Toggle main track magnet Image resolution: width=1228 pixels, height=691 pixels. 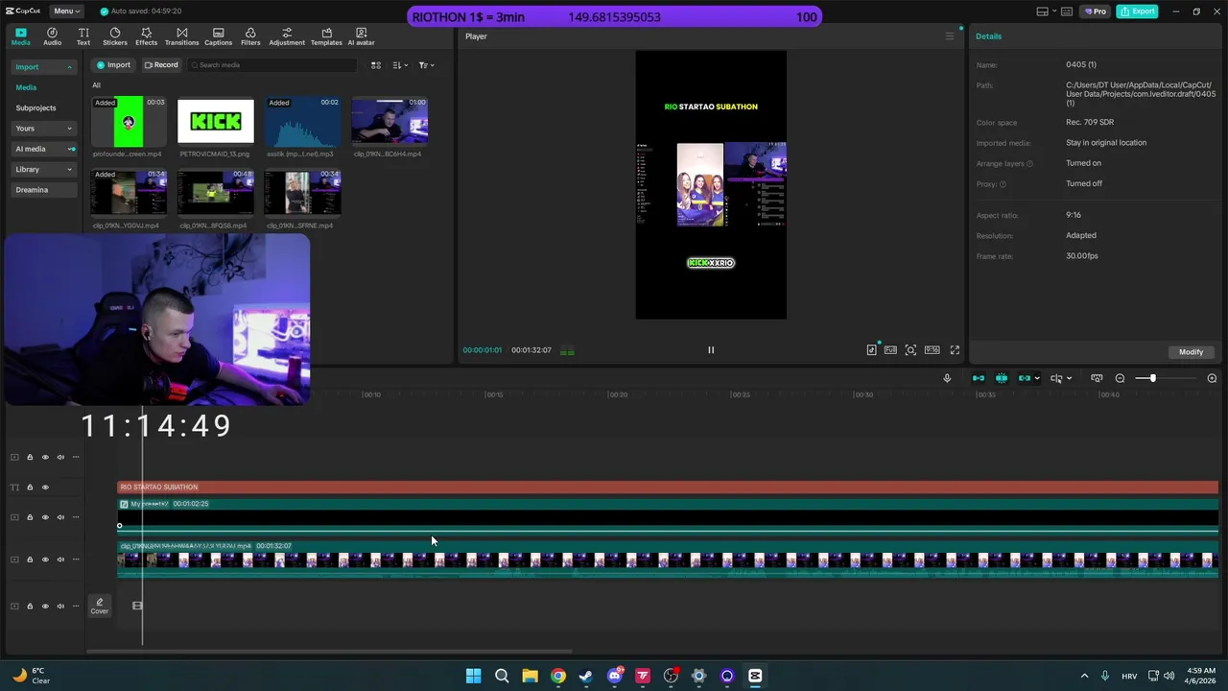[x=979, y=378]
